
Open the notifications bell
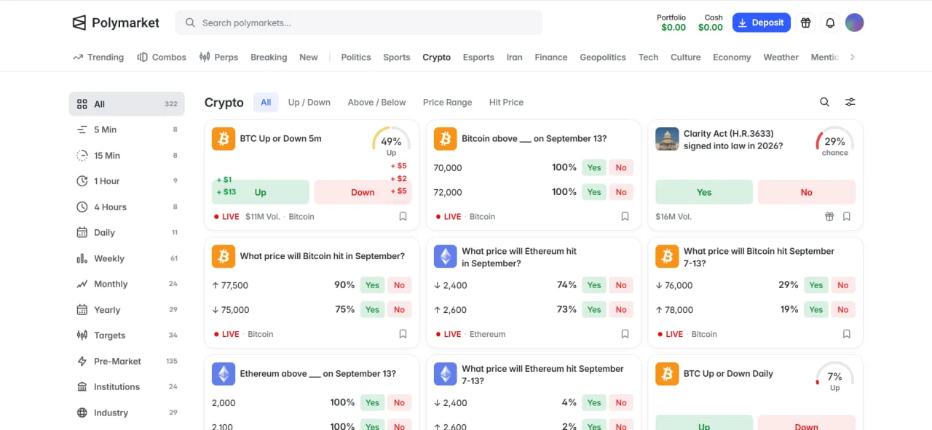830,23
